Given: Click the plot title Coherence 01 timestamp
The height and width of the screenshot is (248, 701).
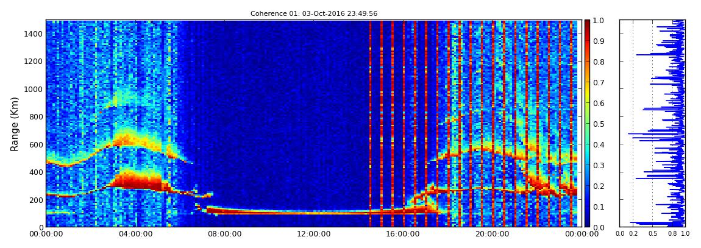Looking at the screenshot, I should (x=314, y=13).
